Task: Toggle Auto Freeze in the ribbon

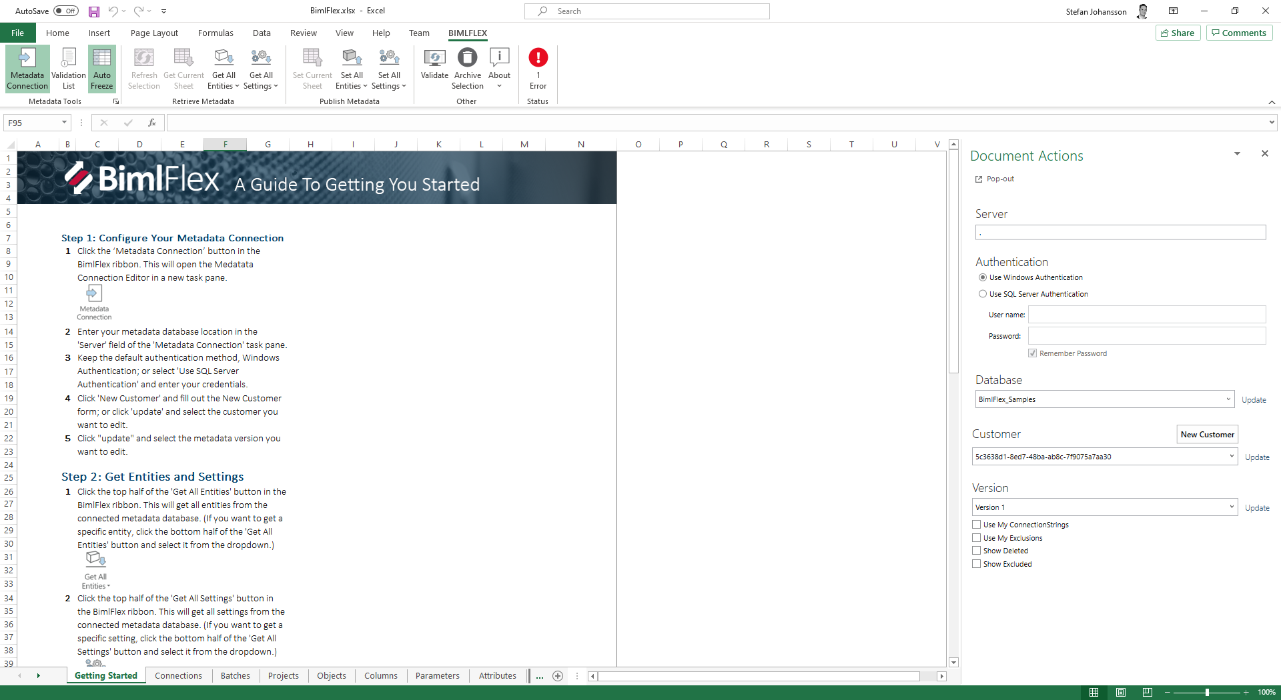Action: pos(101,67)
